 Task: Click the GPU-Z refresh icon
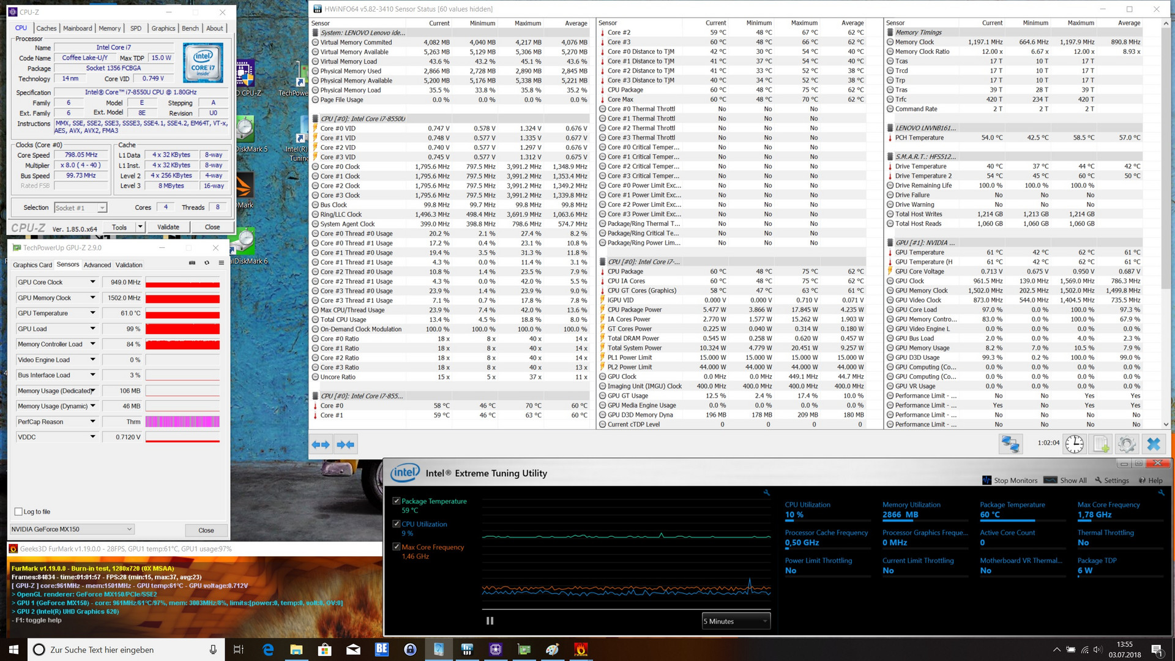207,263
